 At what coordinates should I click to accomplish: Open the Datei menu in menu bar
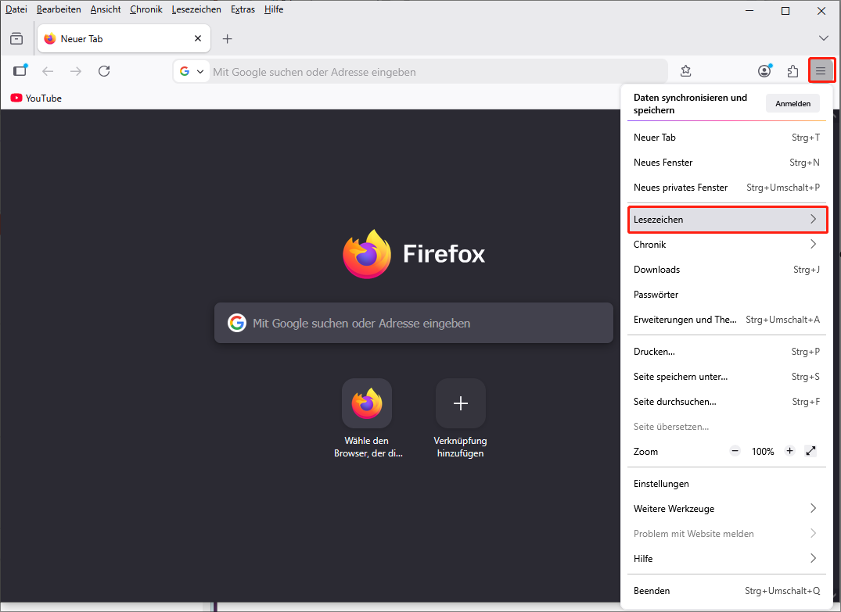pos(16,9)
